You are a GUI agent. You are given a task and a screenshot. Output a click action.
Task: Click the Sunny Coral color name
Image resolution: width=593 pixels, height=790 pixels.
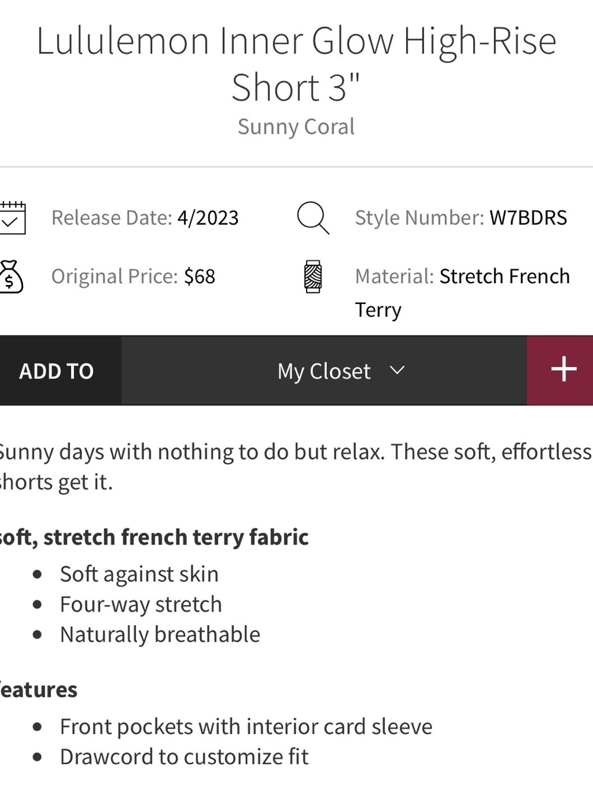click(296, 126)
